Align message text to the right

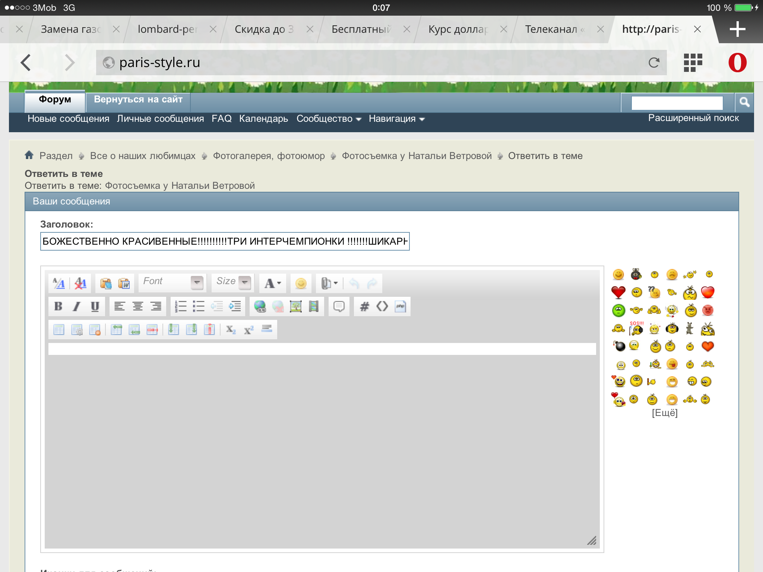[x=156, y=306]
